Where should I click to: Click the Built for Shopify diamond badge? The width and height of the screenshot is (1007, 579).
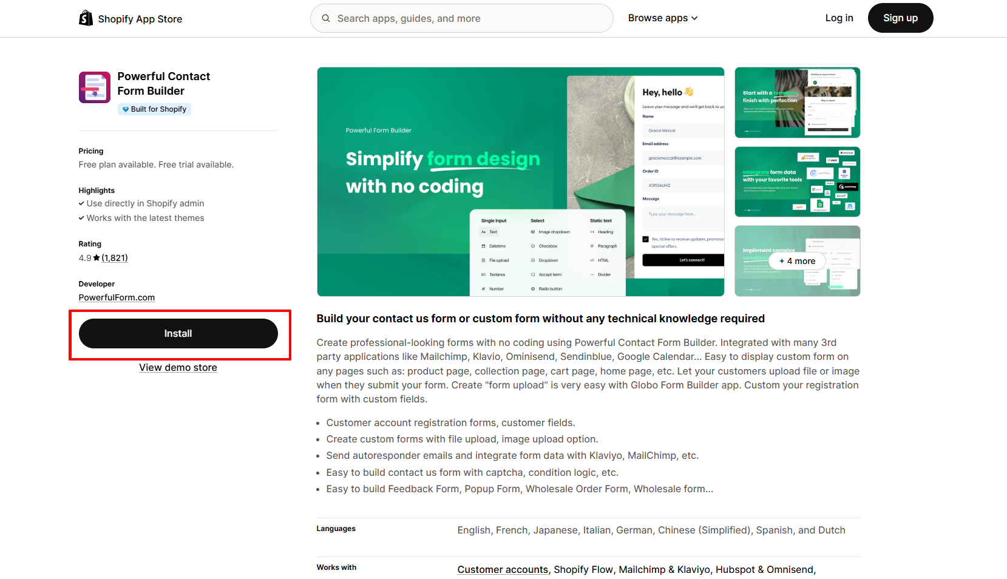(x=154, y=109)
